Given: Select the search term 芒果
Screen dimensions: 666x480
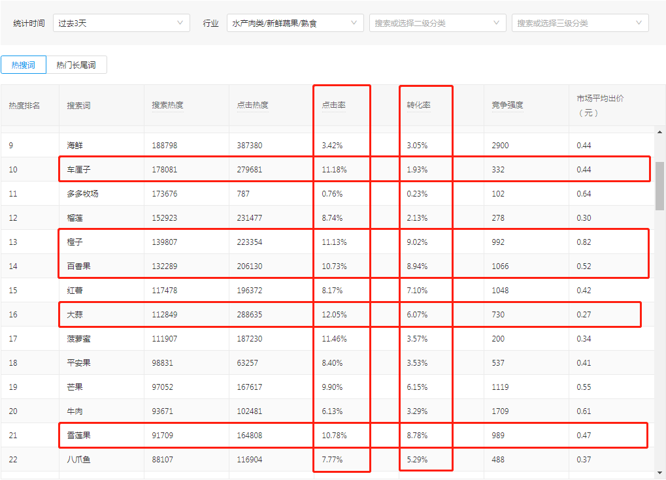Looking at the screenshot, I should (x=75, y=387).
